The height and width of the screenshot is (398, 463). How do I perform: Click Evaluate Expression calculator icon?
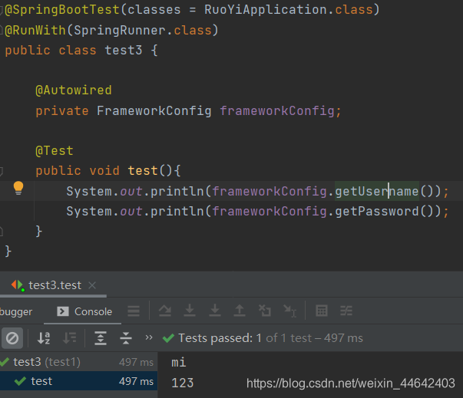(322, 311)
